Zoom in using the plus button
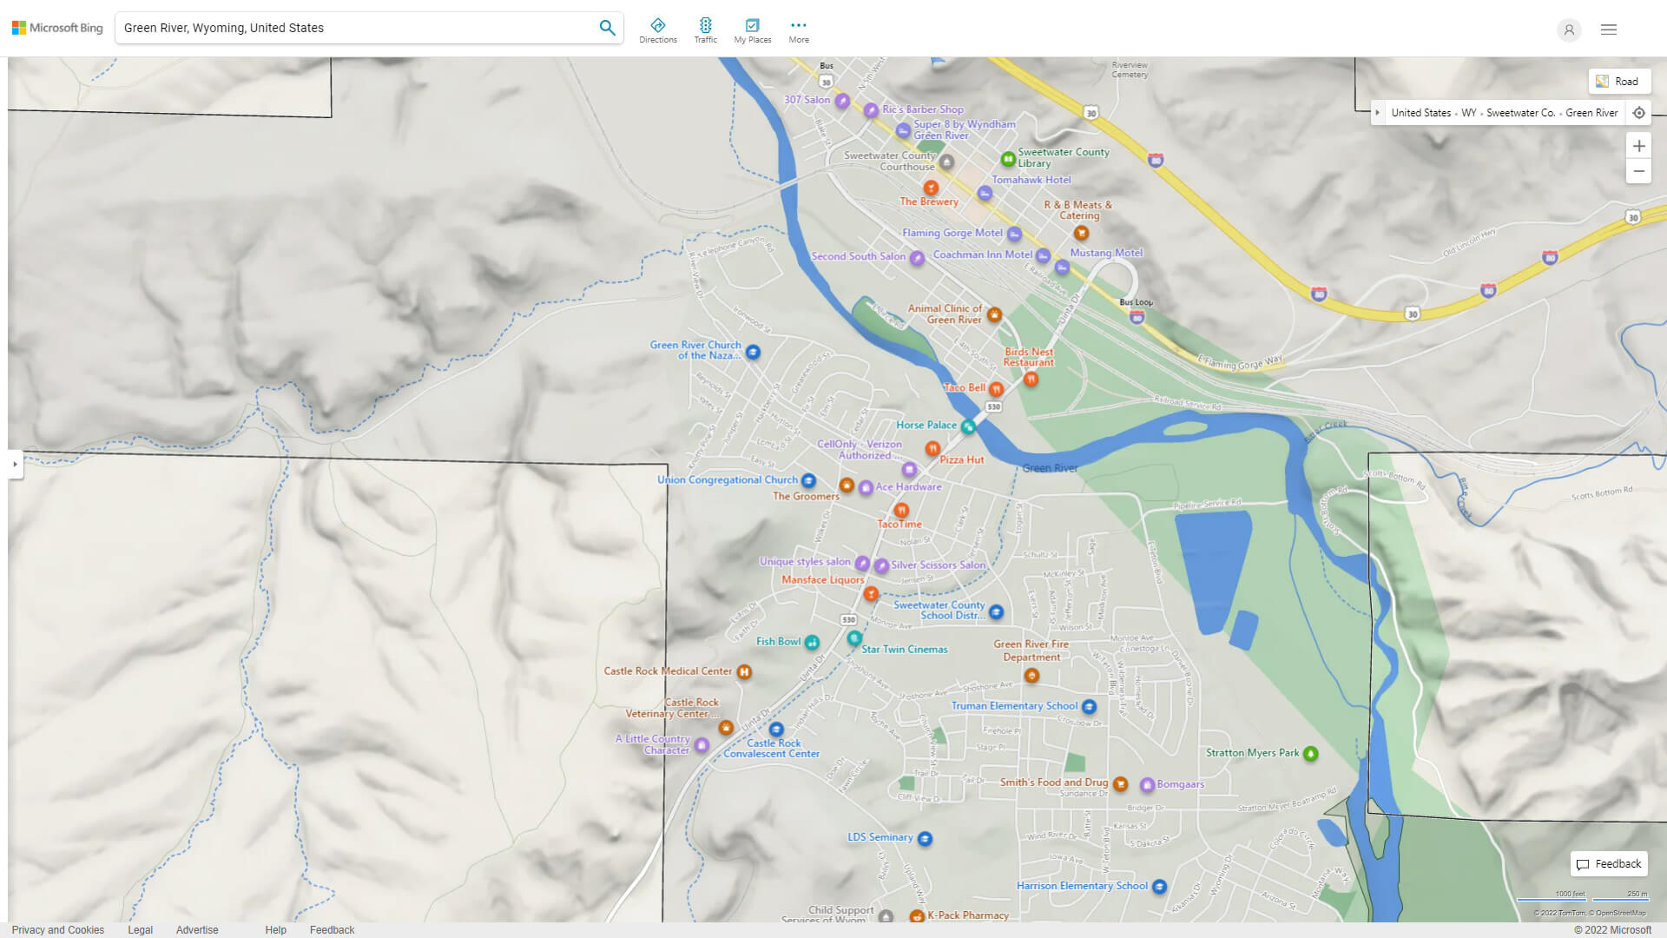The image size is (1667, 938). pyautogui.click(x=1639, y=146)
